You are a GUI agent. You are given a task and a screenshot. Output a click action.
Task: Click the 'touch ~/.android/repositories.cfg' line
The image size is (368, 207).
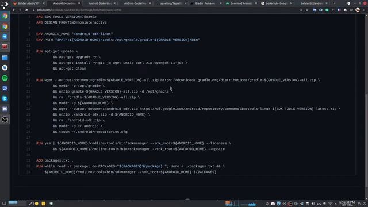90,132
